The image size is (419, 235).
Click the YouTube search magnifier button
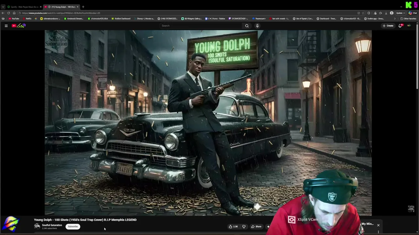(x=247, y=26)
